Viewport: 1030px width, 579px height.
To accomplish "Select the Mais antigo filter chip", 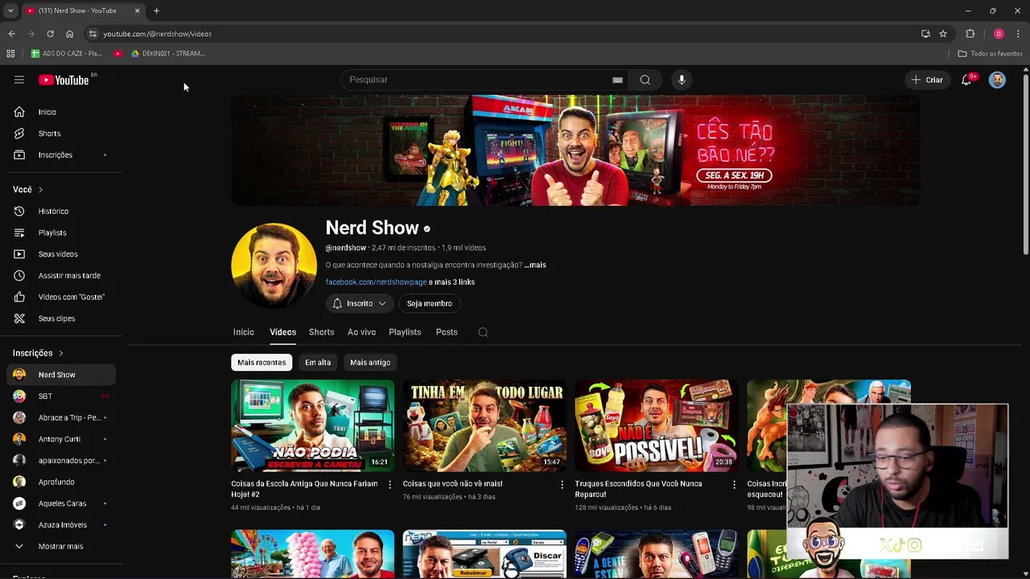I will pyautogui.click(x=370, y=363).
